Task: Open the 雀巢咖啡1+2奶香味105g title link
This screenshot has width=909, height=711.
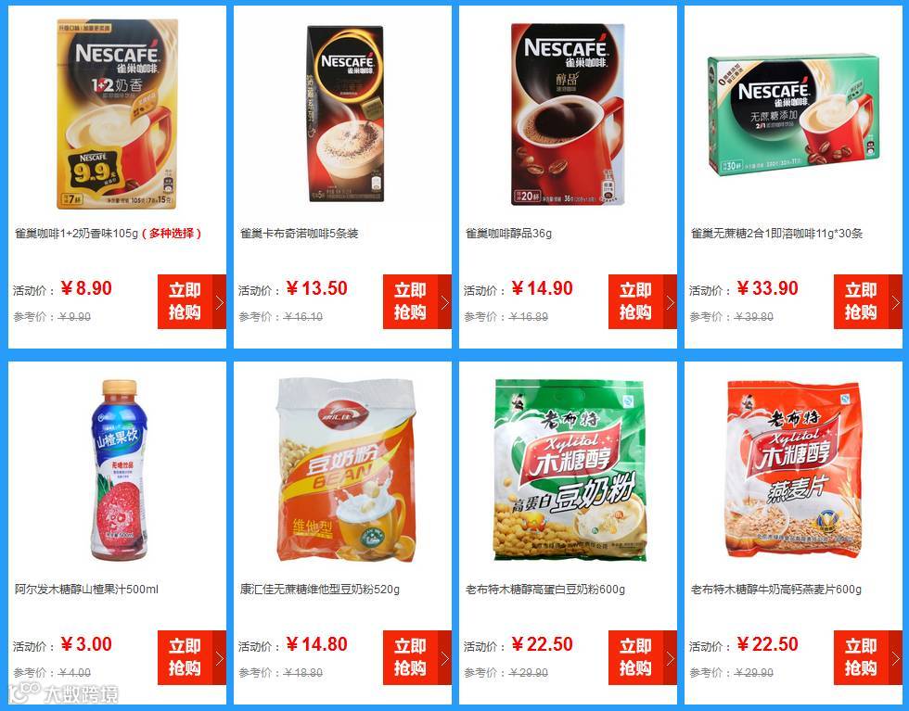Action: 76,234
